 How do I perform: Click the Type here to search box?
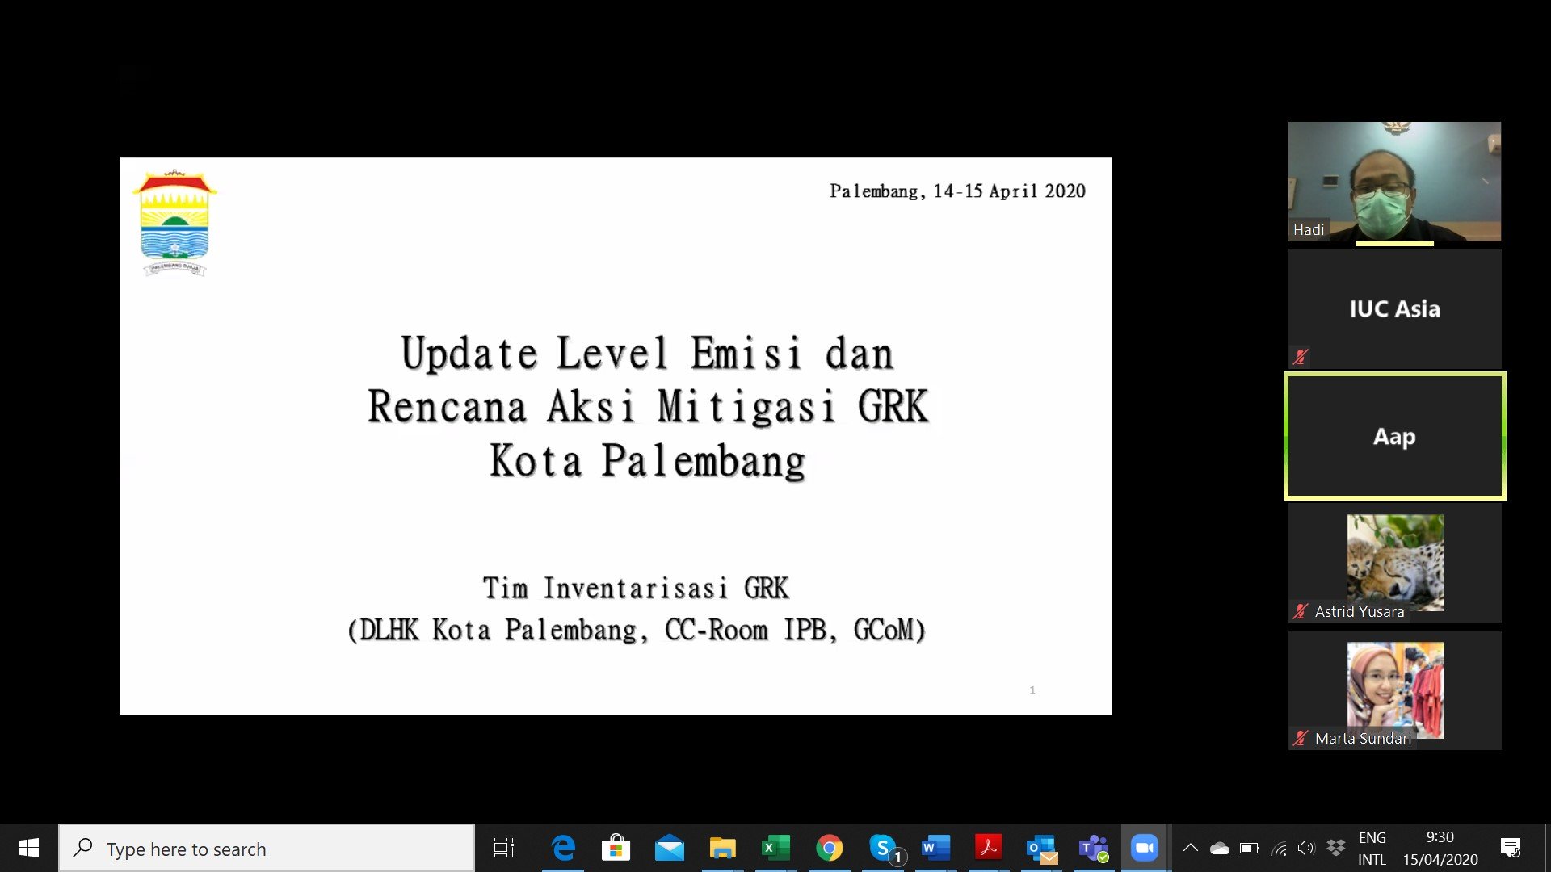pyautogui.click(x=267, y=848)
